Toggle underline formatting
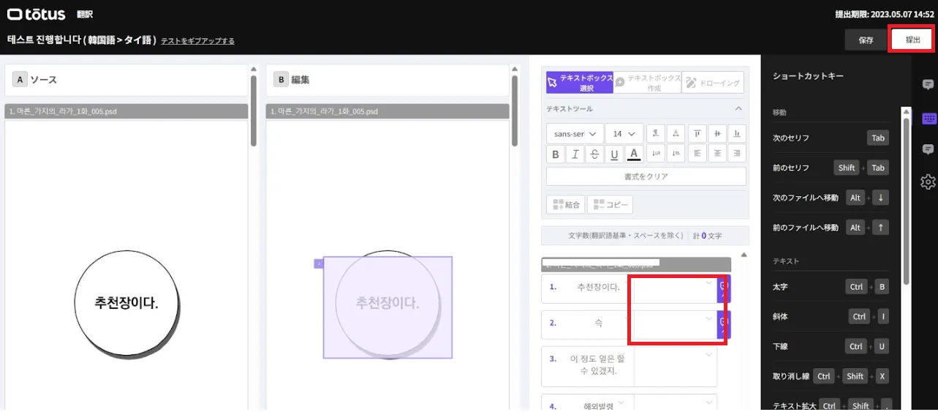Screen dimensions: 938x412 pyautogui.click(x=614, y=154)
